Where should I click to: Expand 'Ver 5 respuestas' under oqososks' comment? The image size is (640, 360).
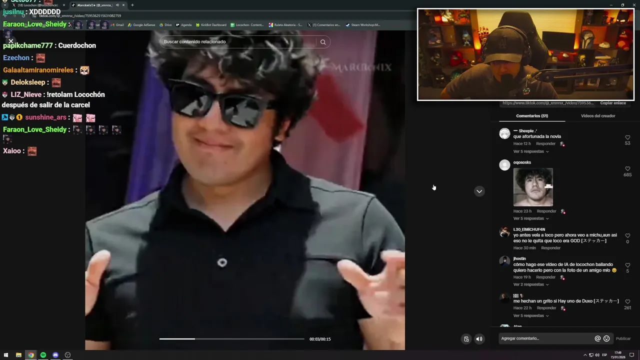(x=531, y=218)
